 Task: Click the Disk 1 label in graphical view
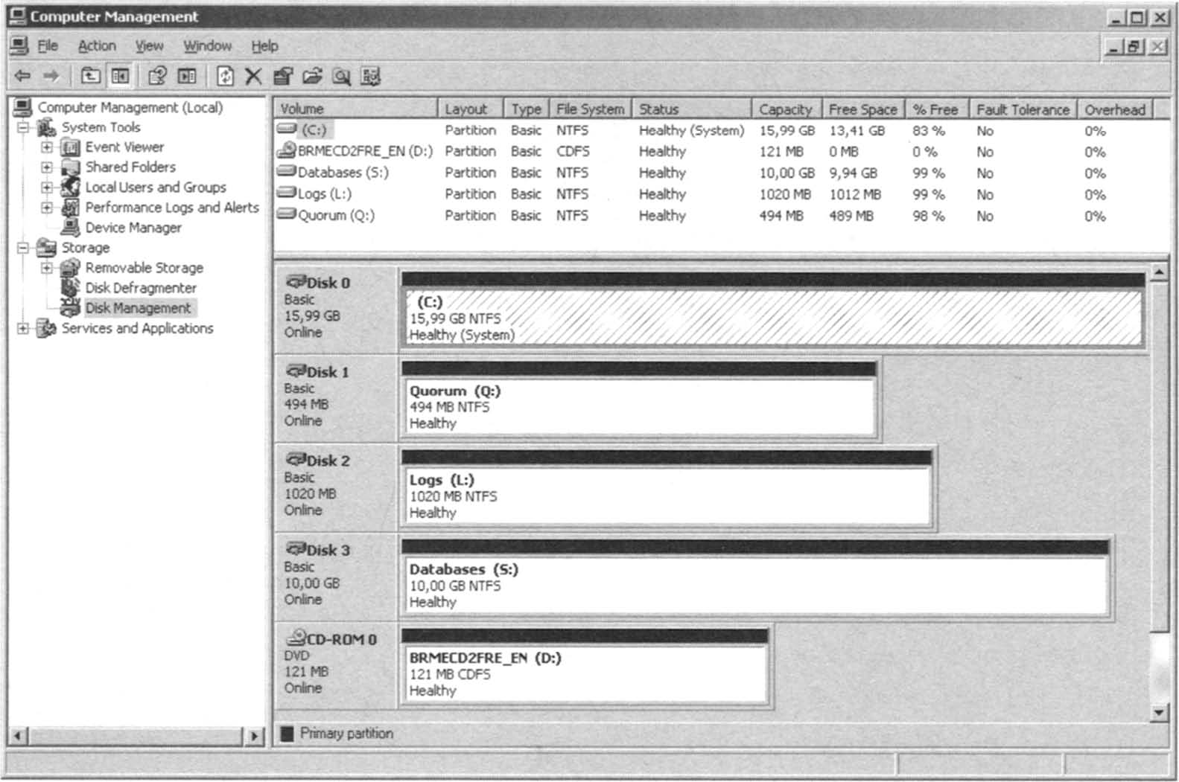(328, 372)
